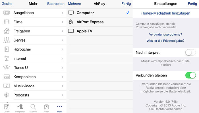Image resolution: width=199 pixels, height=113 pixels.
Task: Go back to Geräte
Action: pyautogui.click(x=7, y=4)
